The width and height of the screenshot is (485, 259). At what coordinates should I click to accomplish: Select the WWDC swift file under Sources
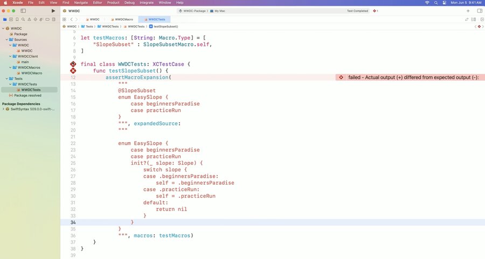(24, 51)
